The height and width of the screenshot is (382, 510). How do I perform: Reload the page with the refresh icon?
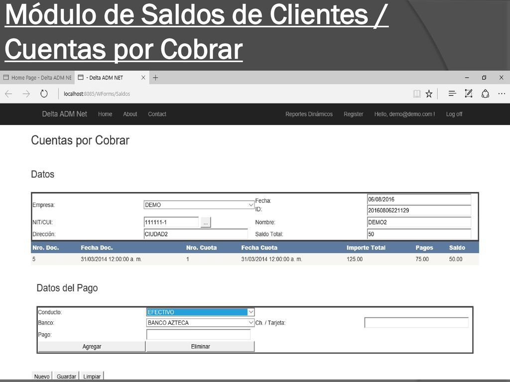coord(44,94)
